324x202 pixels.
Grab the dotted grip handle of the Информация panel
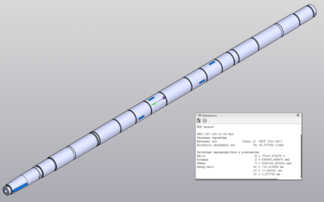(197, 115)
